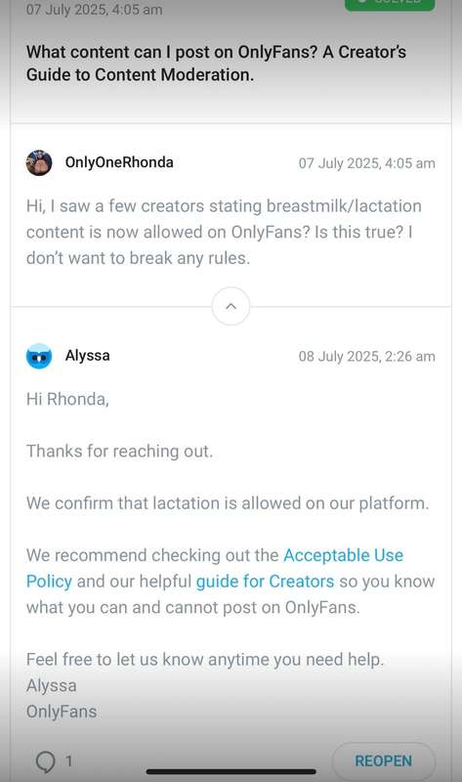Collapse the thread using the chevron-up circle
Image resolution: width=462 pixels, height=782 pixels.
click(x=231, y=306)
